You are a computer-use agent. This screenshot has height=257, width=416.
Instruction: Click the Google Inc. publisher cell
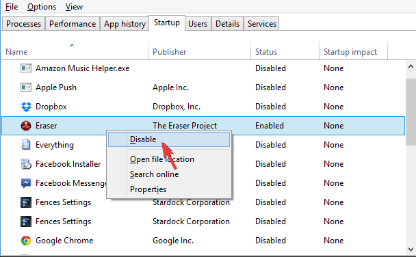(173, 241)
